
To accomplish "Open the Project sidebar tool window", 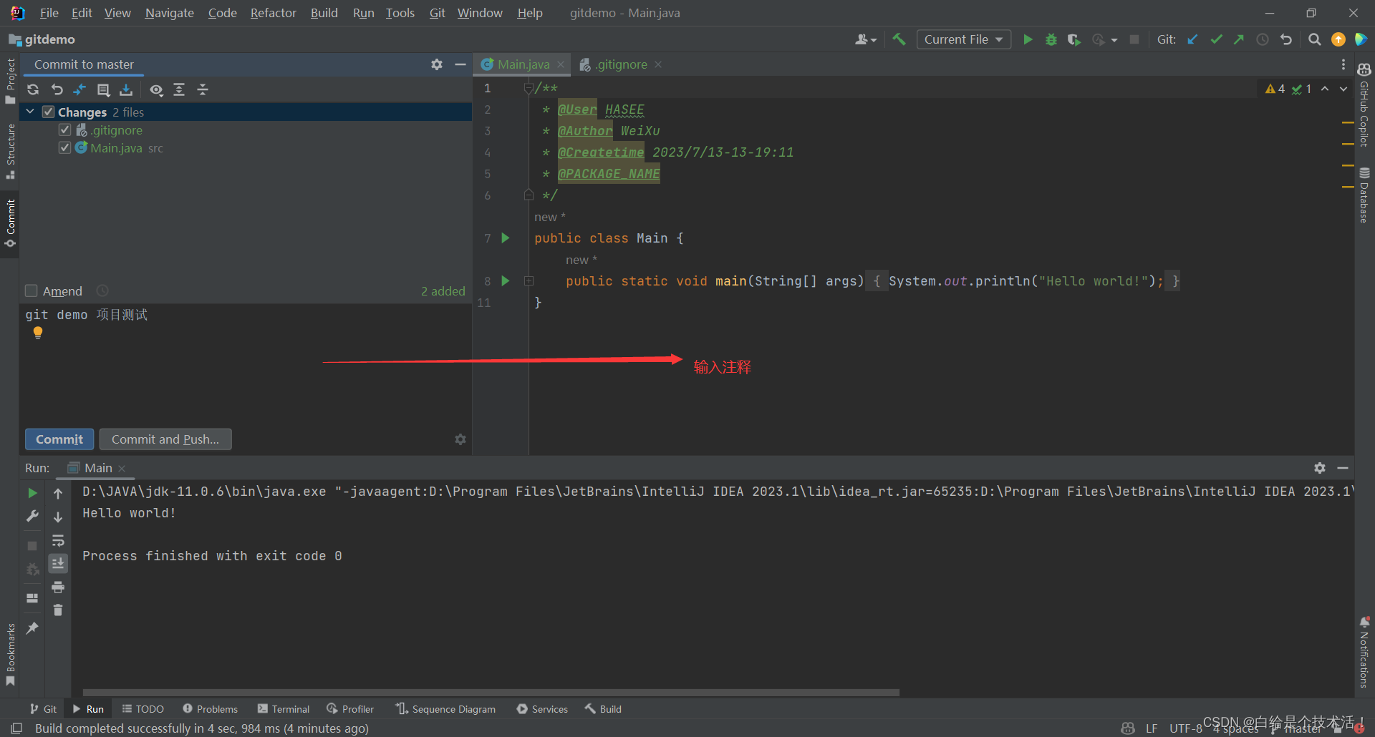I will tap(10, 80).
